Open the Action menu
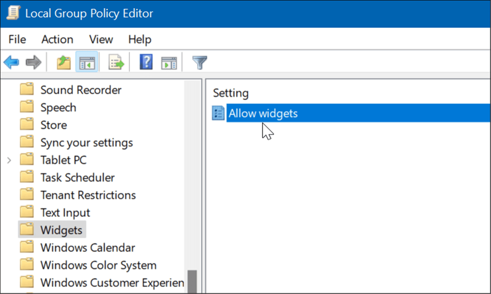Image resolution: width=491 pixels, height=294 pixels. (57, 40)
